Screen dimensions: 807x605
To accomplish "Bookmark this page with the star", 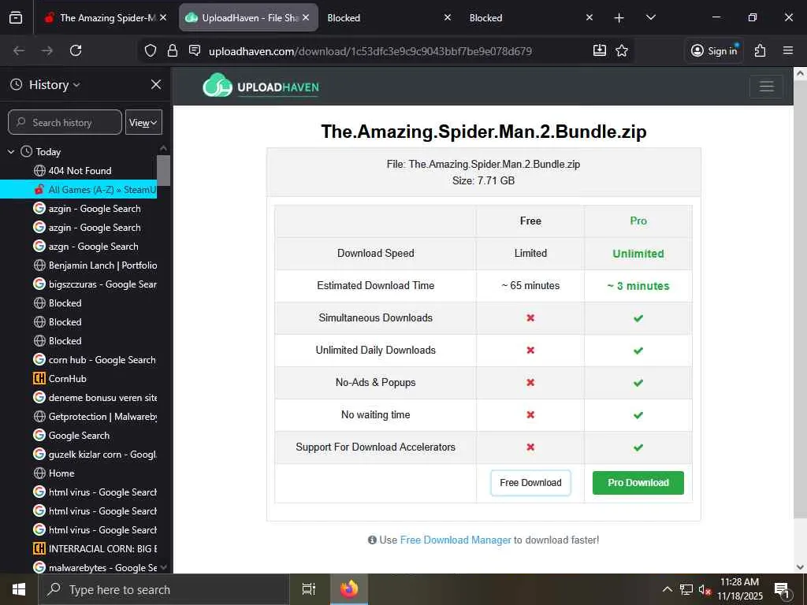I will coord(622,50).
